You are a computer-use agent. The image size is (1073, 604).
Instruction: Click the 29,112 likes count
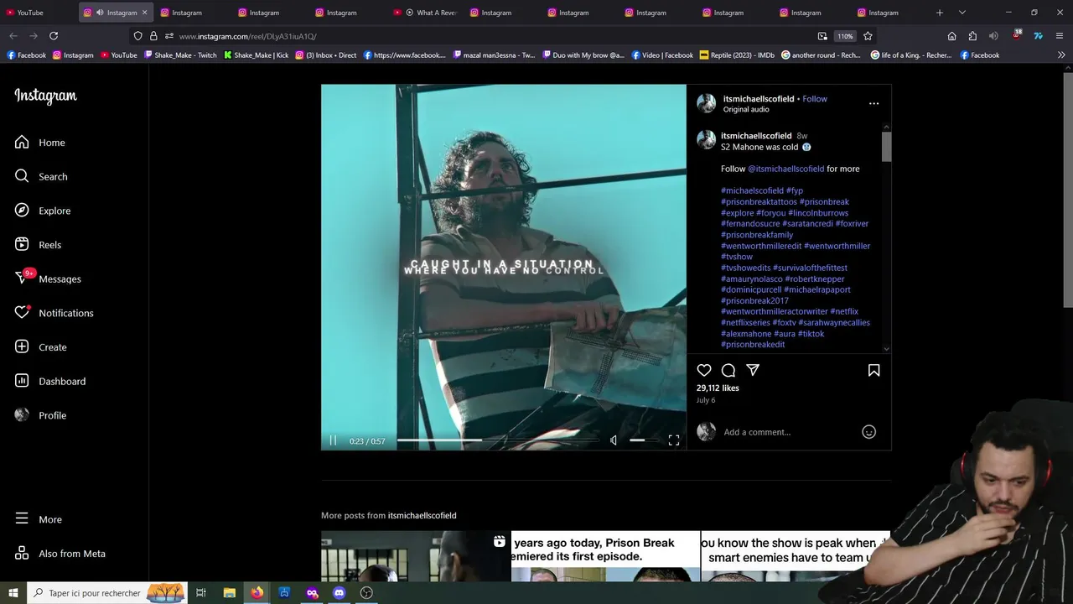(718, 388)
